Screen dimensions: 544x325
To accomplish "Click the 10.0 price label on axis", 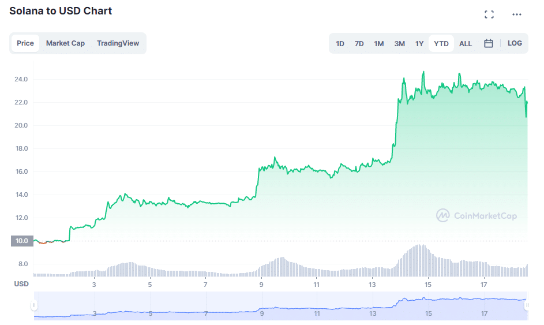I will coord(21,241).
